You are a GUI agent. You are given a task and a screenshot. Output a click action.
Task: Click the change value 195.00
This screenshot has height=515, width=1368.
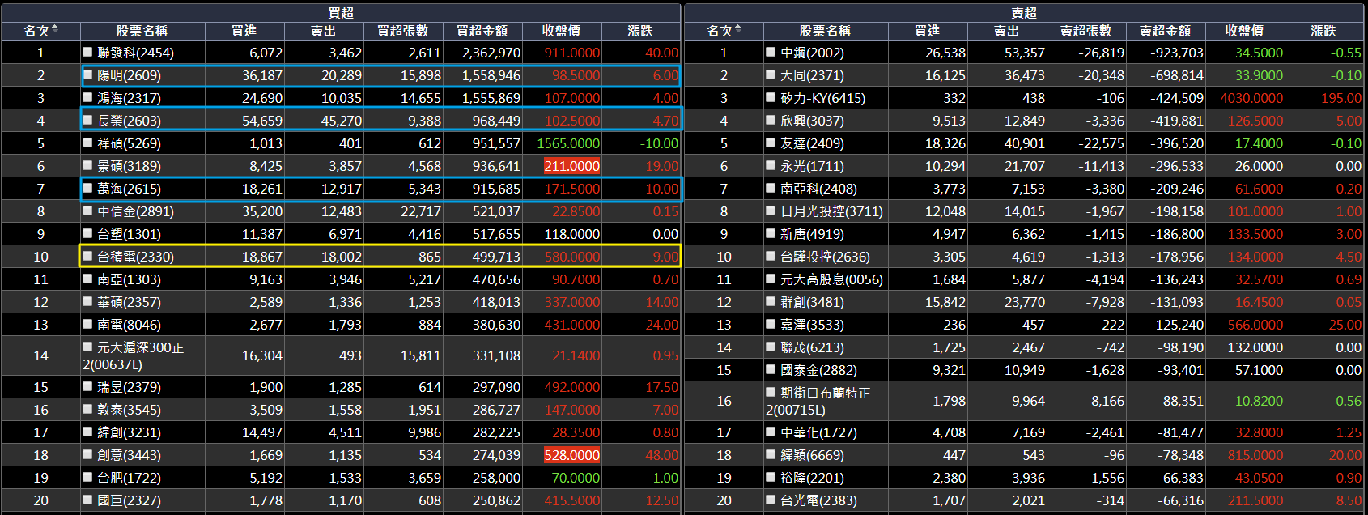pyautogui.click(x=1341, y=98)
